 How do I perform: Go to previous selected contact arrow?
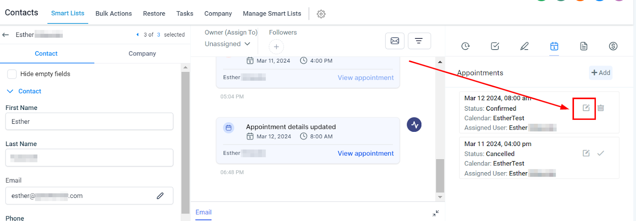[138, 35]
